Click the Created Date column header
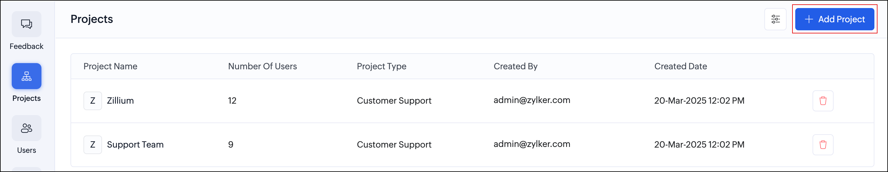This screenshot has height=172, width=888. click(681, 66)
